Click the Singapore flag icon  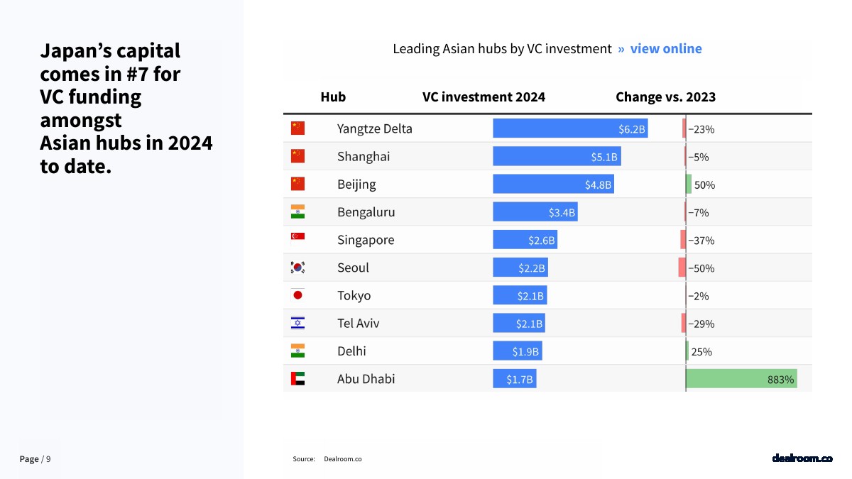click(x=297, y=239)
